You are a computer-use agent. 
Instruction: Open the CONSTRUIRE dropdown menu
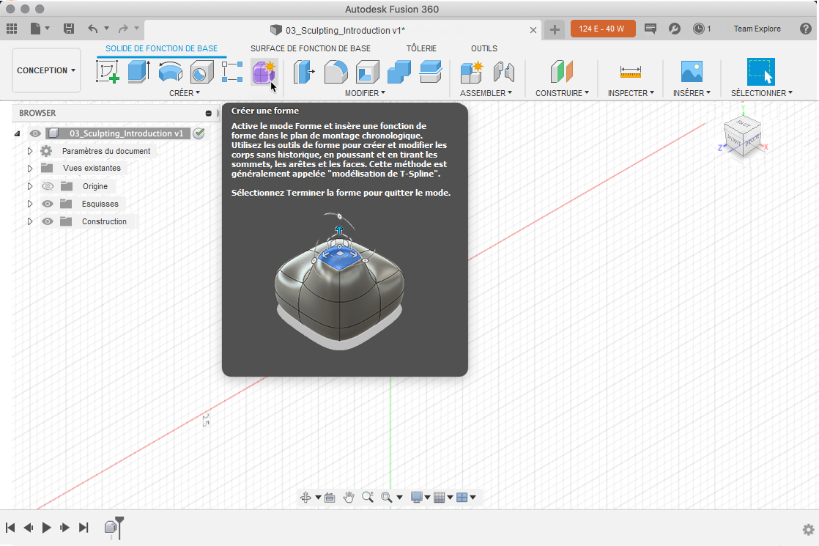point(562,93)
